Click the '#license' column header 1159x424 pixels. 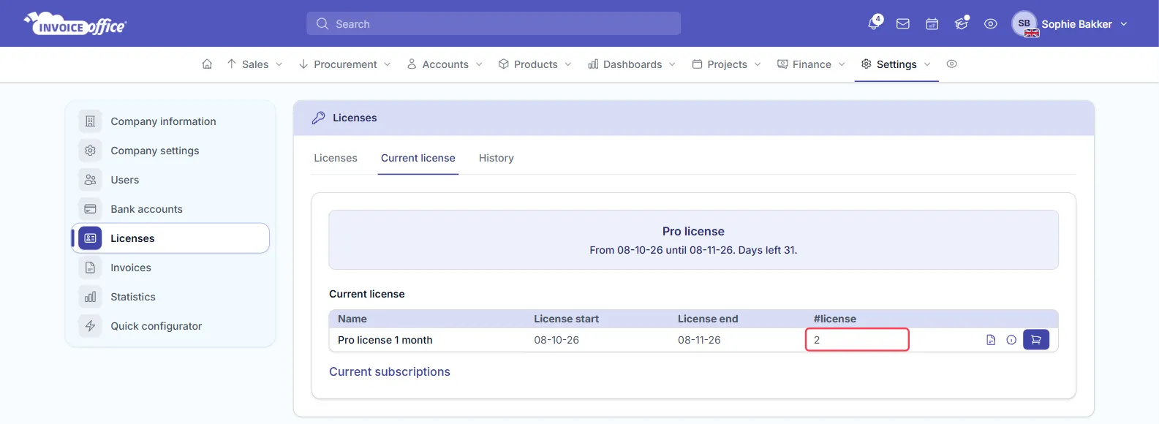coord(835,319)
